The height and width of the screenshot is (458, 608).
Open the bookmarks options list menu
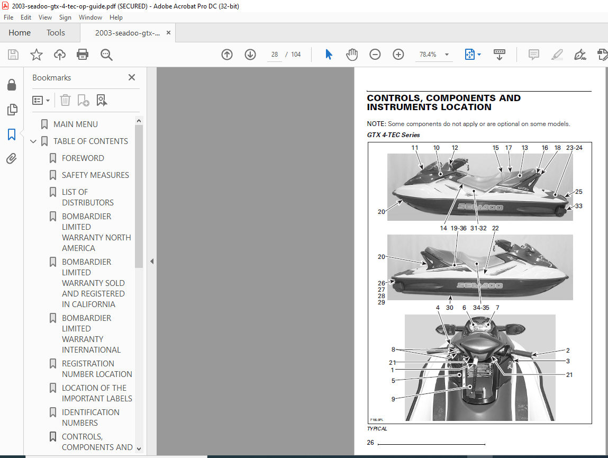[x=41, y=101]
